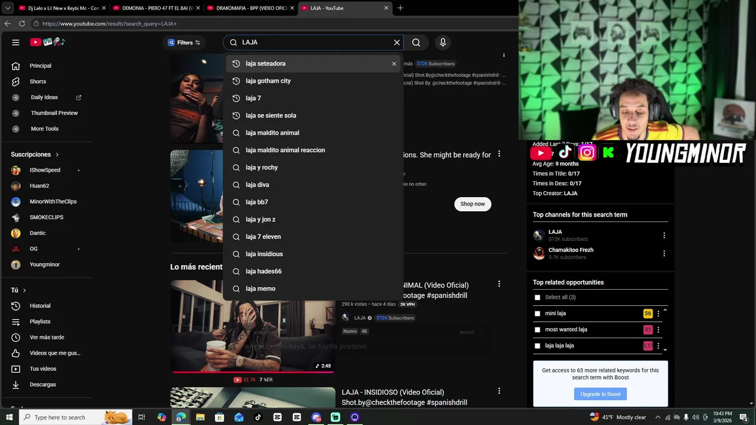Click the browser reload button
The width and height of the screenshot is (756, 425).
click(x=22, y=24)
